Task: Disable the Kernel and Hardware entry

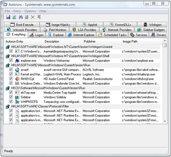Action: pos(11,74)
